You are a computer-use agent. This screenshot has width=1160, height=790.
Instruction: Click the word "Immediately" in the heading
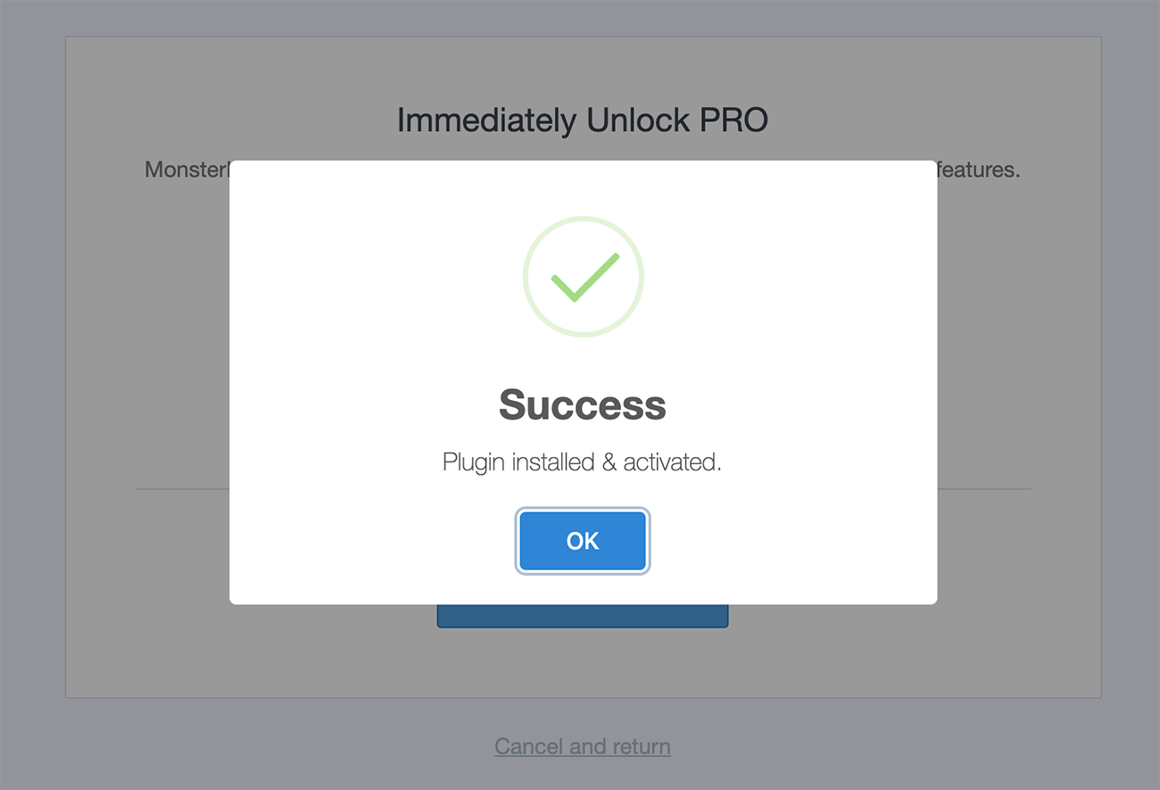point(486,121)
